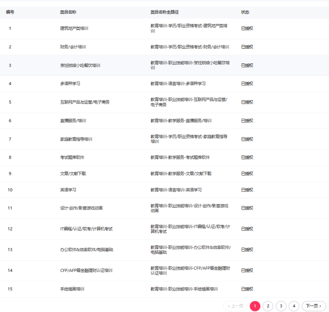The height and width of the screenshot is (312, 329).
Task: Click the 烹饪烘焙小吃餐饮培训 row
Action: [x=80, y=65]
